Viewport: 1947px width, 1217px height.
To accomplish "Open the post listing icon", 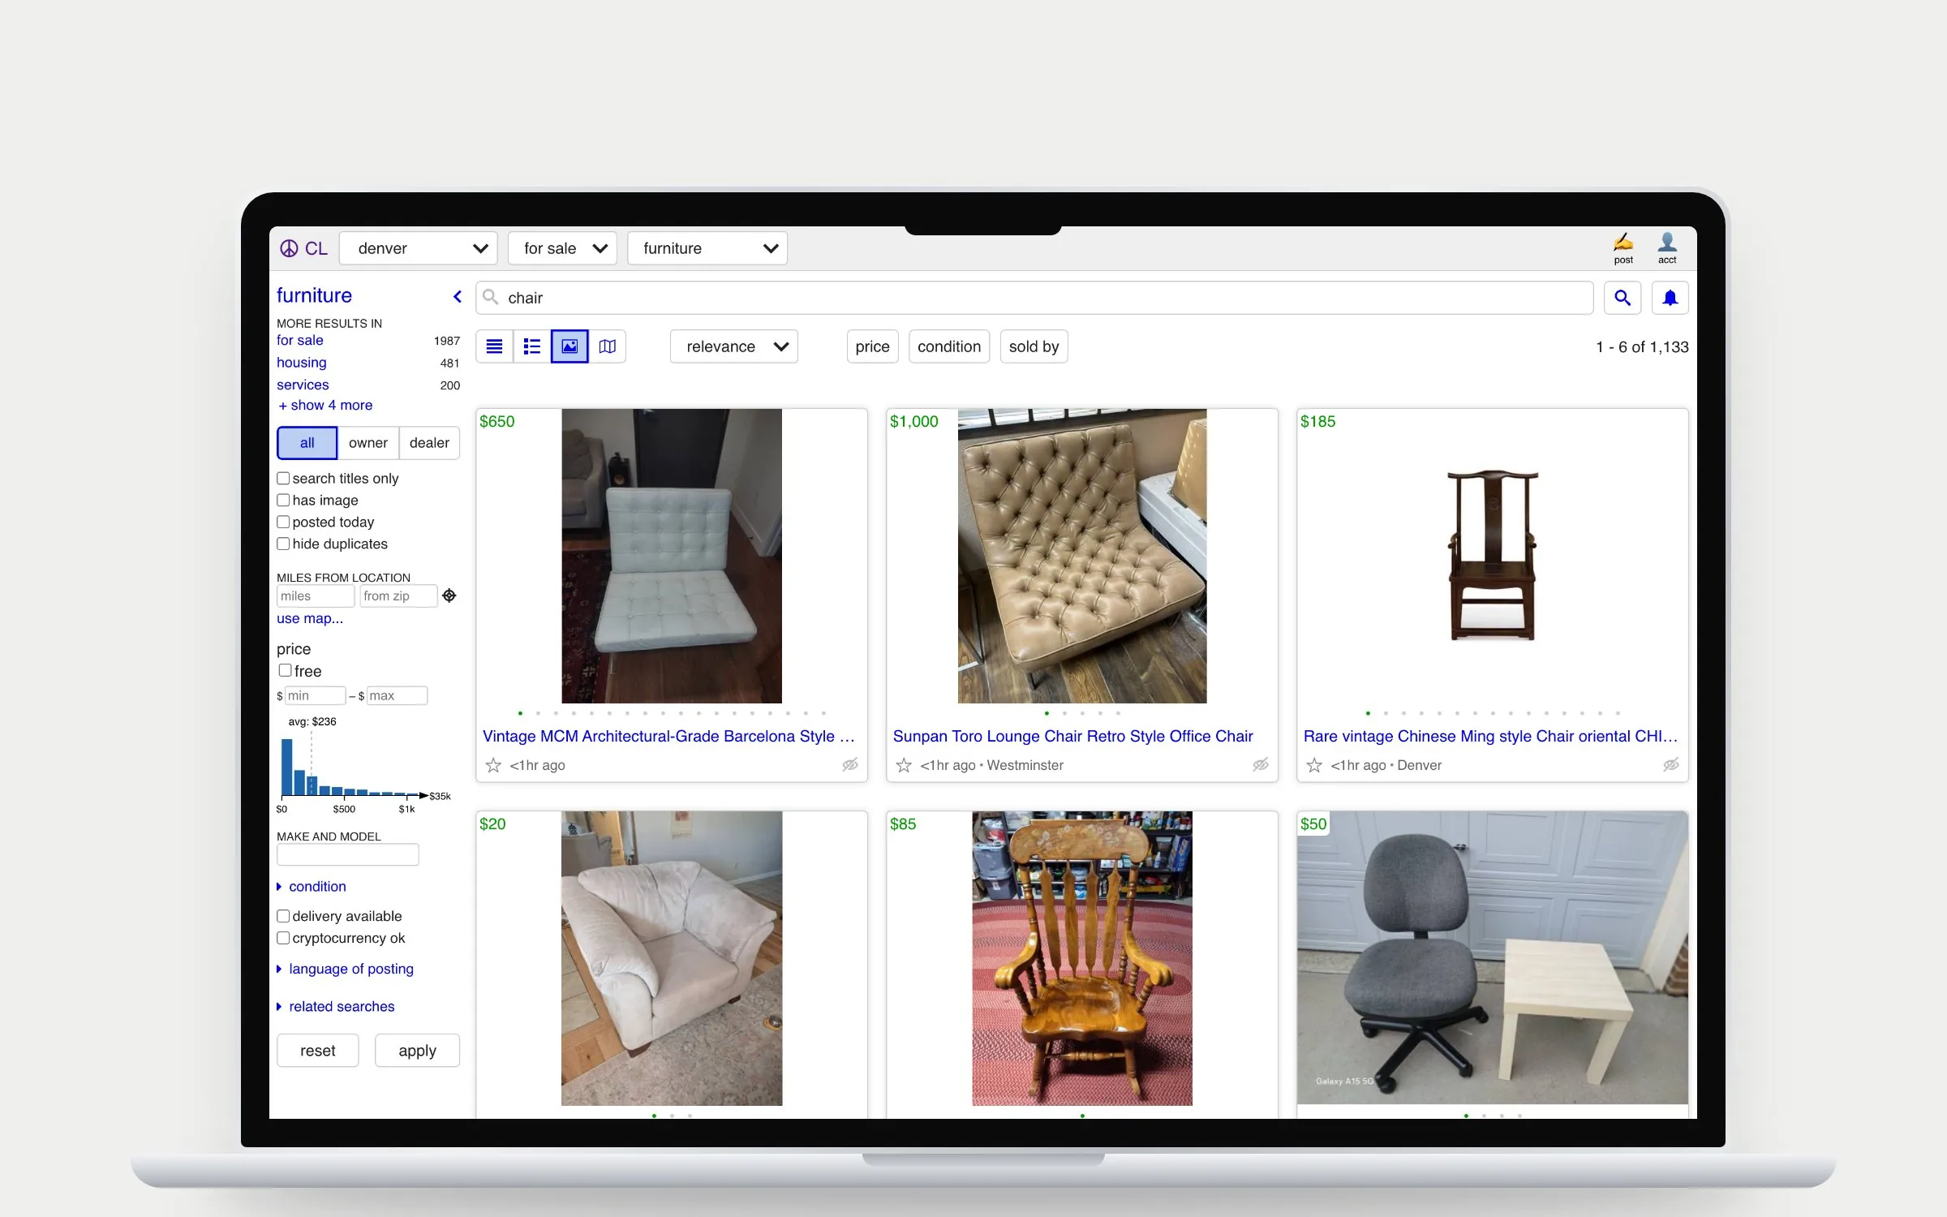I will [1622, 248].
